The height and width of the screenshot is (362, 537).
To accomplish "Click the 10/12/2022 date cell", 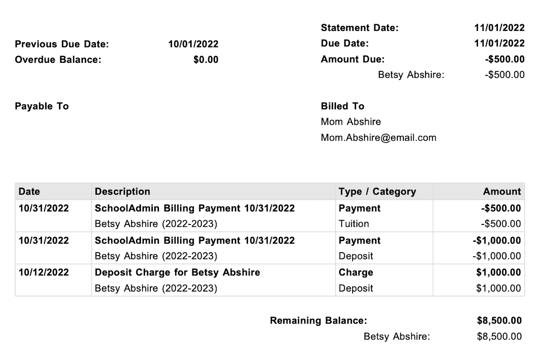I will pyautogui.click(x=44, y=272).
